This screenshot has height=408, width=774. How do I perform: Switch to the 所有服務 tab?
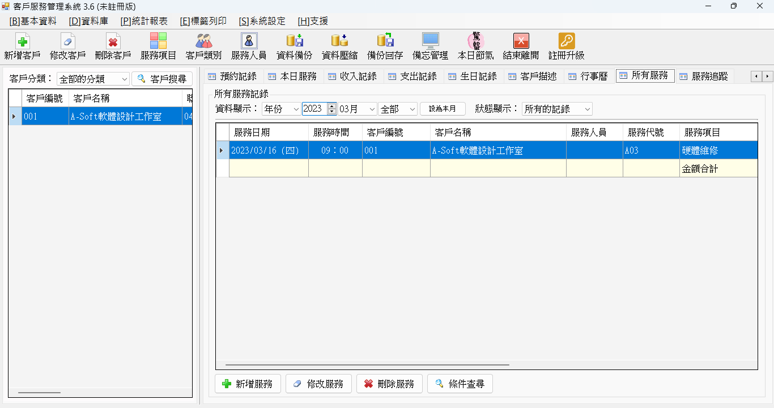tap(645, 75)
